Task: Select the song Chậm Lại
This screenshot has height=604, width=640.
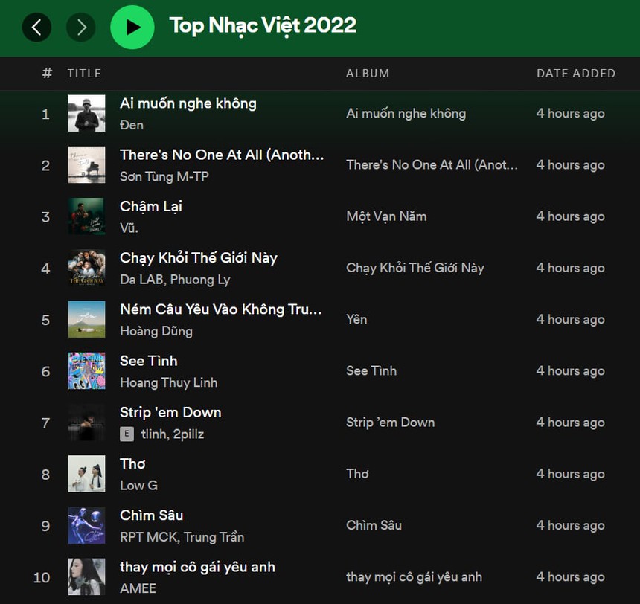Action: [150, 206]
